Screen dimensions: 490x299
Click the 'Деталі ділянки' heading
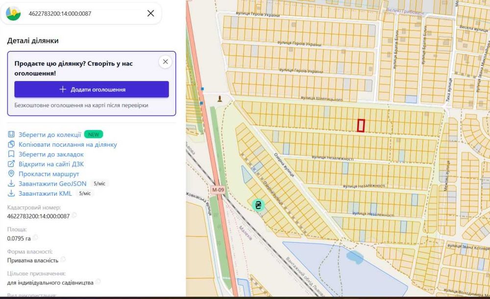click(33, 41)
